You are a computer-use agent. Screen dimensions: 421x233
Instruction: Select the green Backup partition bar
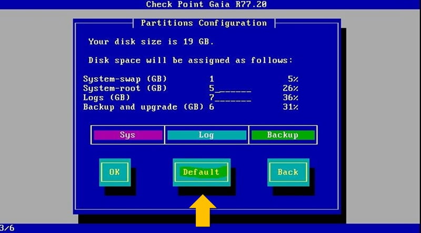pyautogui.click(x=283, y=135)
